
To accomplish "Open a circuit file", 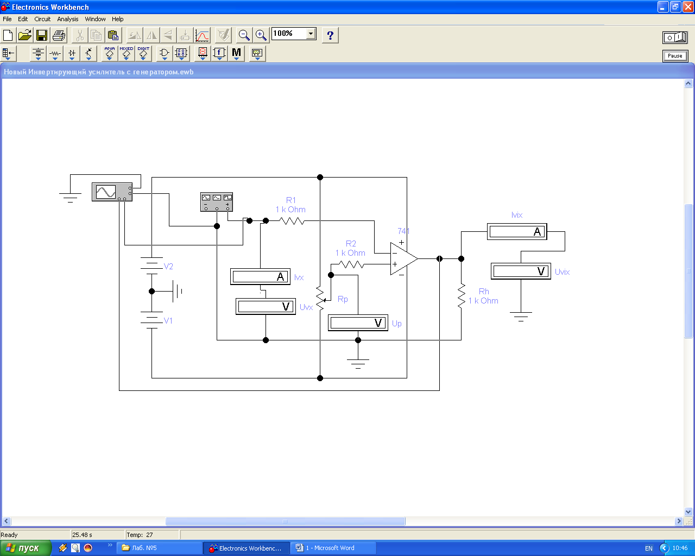I will coord(25,35).
